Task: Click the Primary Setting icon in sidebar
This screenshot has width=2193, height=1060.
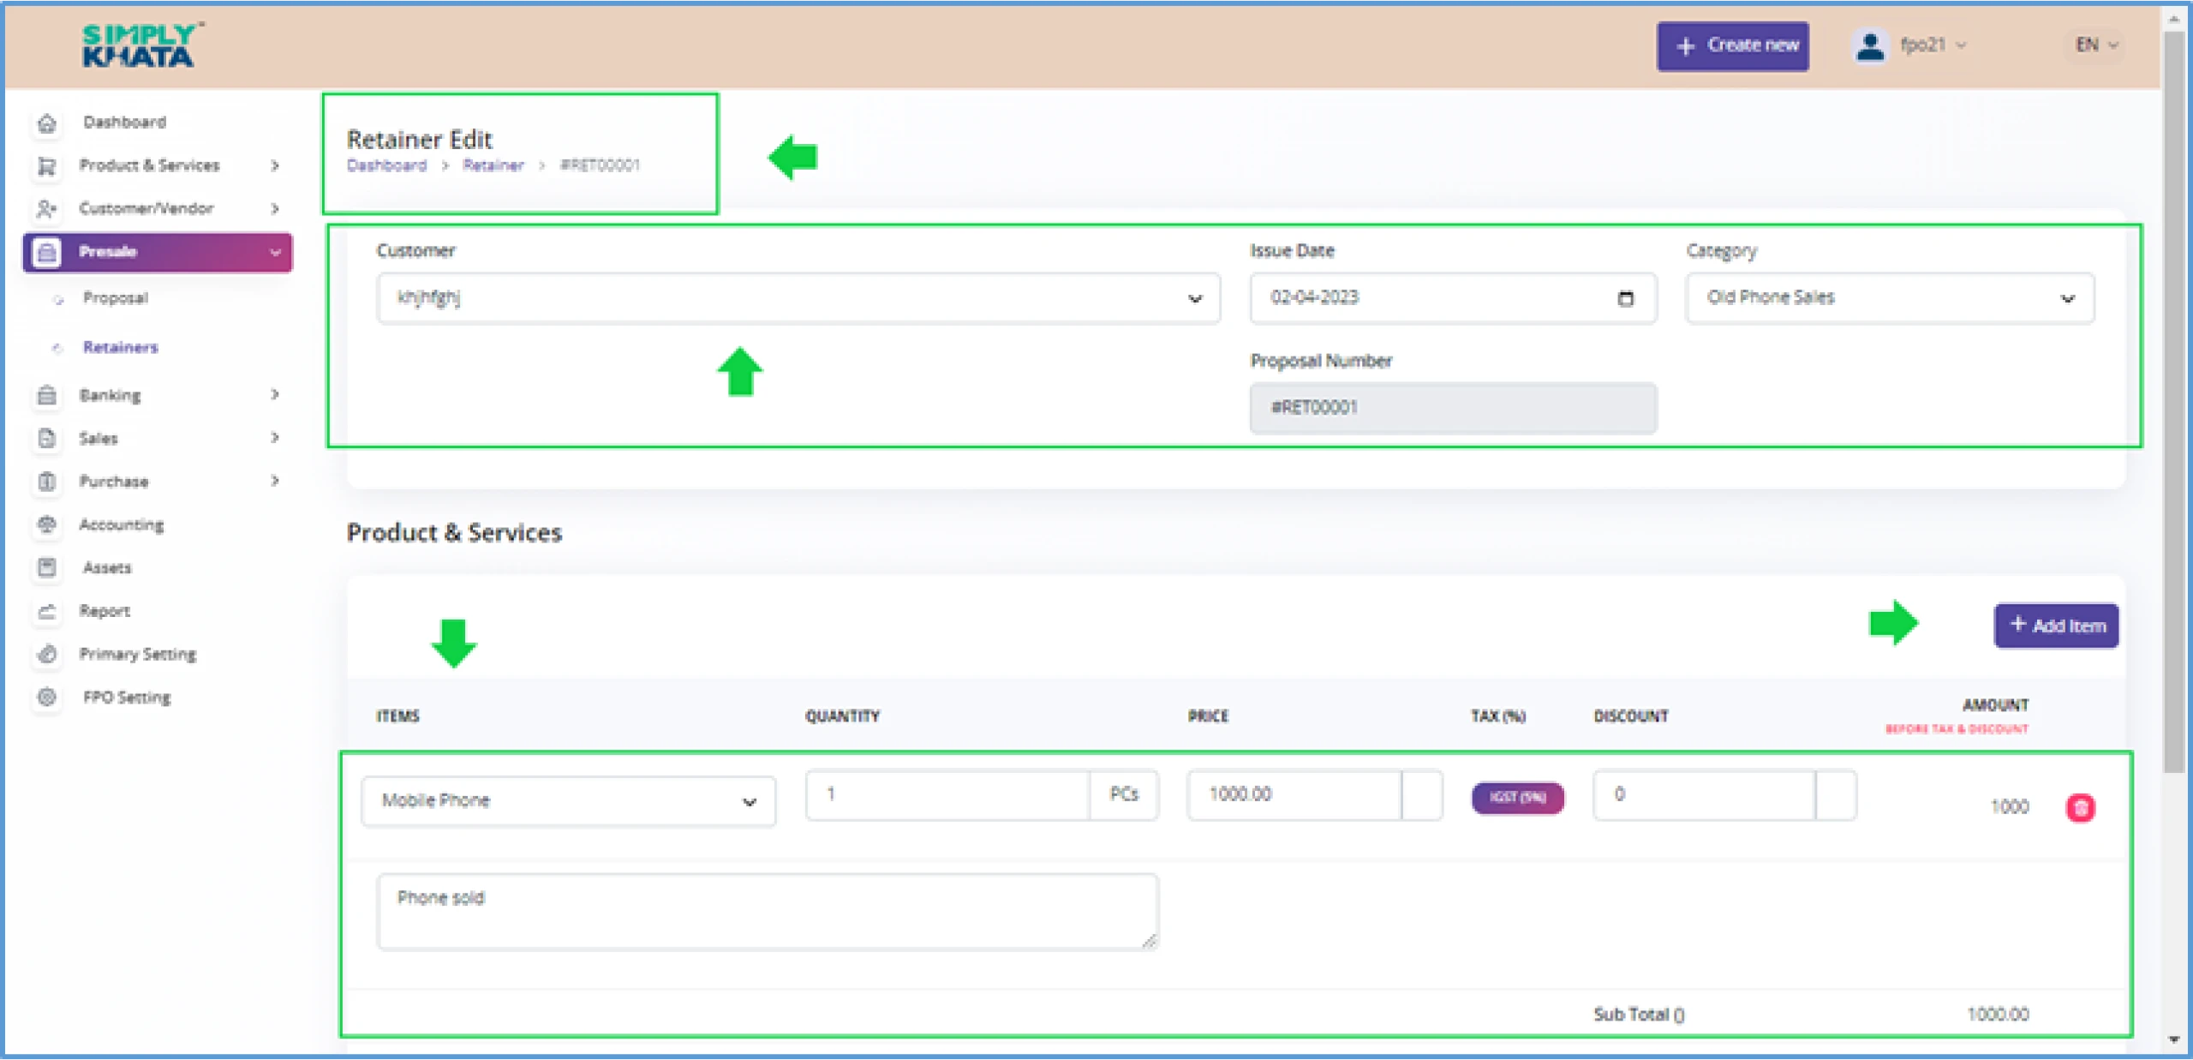Action: pyautogui.click(x=47, y=655)
